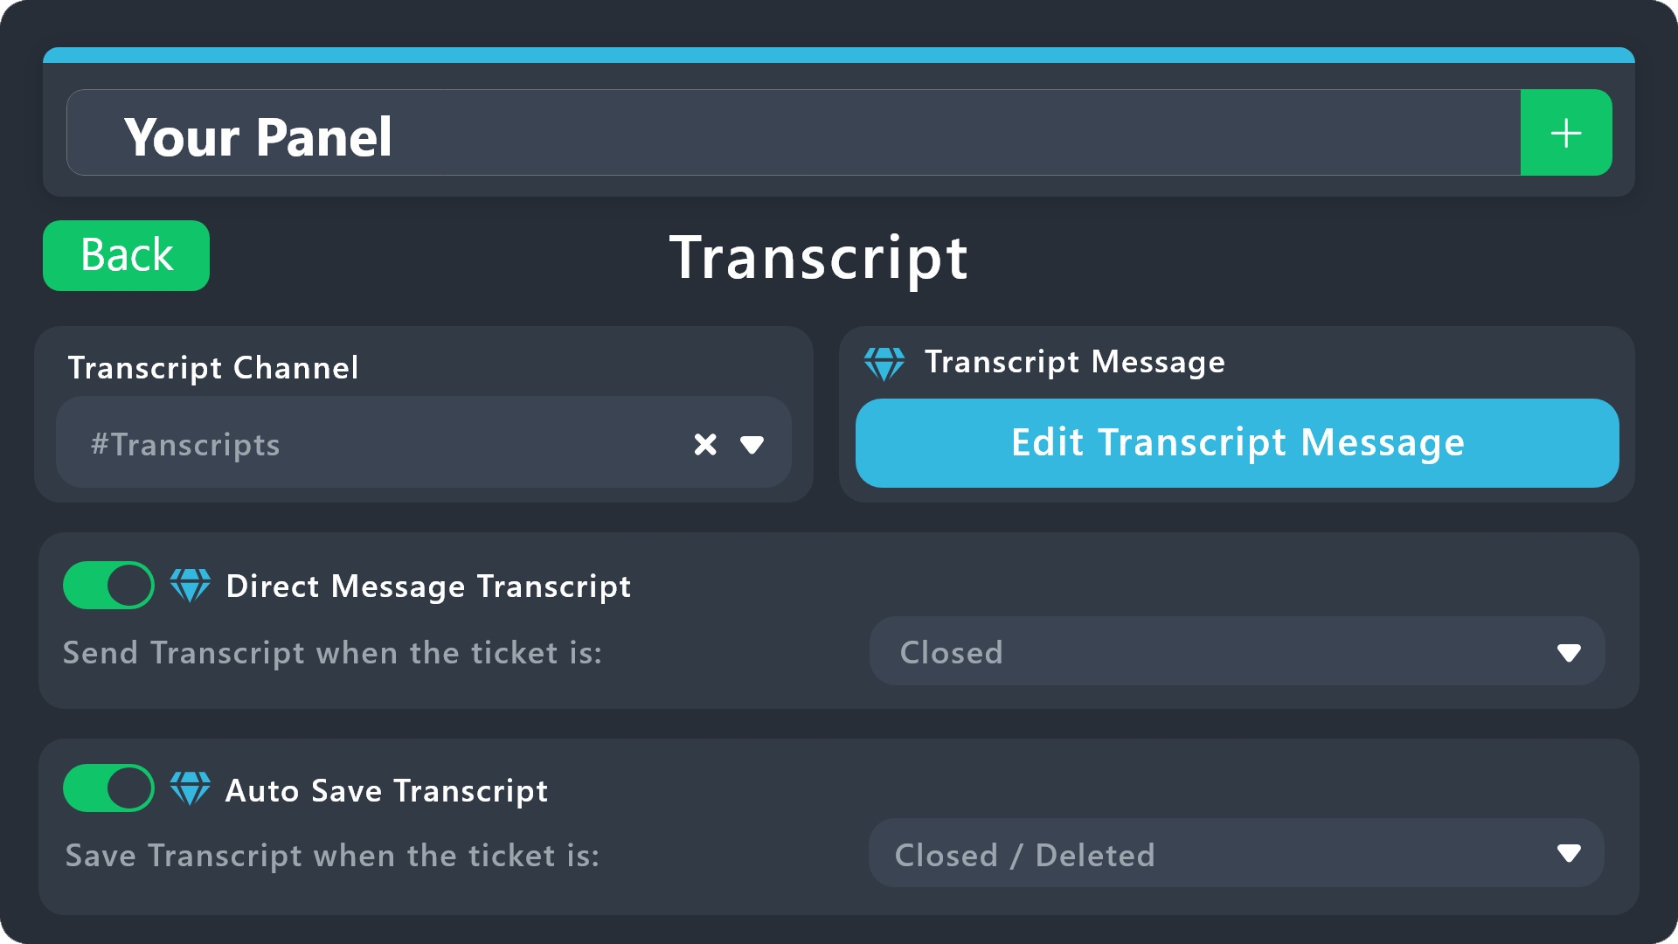Click the premium diamond beside Auto Save Transcript
The image size is (1678, 944).
(190, 789)
